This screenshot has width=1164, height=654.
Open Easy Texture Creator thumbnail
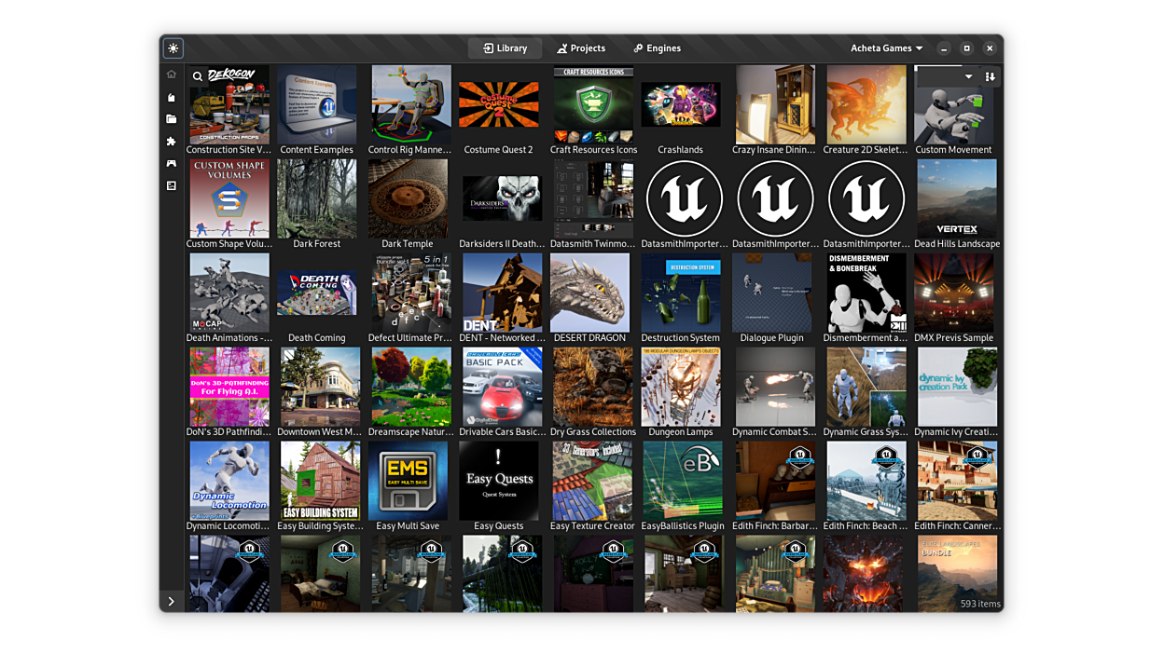592,480
